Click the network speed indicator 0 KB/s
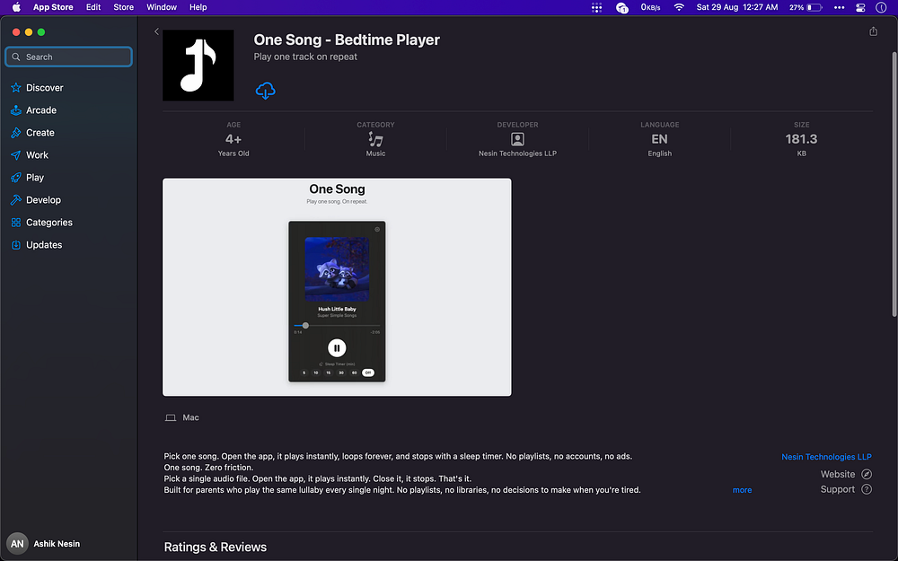 point(650,7)
